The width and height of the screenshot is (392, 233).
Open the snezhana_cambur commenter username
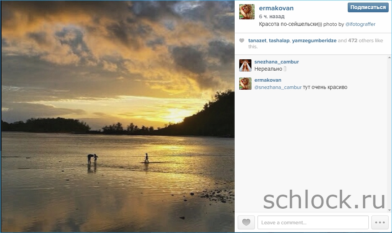click(277, 62)
